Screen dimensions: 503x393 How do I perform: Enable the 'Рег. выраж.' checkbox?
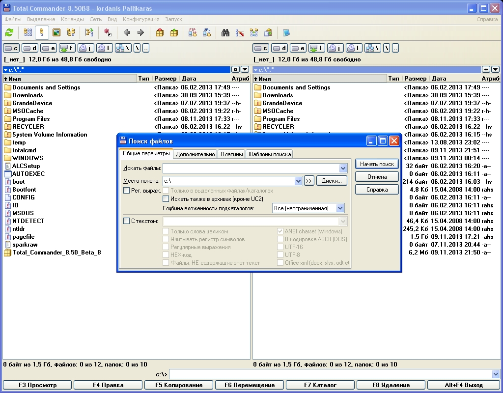pyautogui.click(x=127, y=191)
